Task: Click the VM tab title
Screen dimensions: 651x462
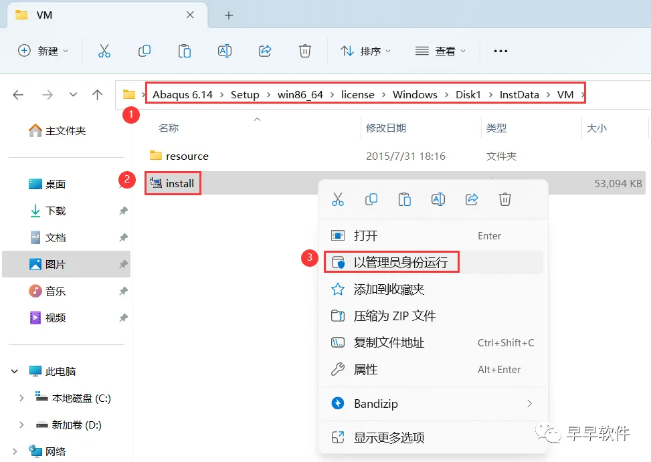Action: pyautogui.click(x=44, y=15)
